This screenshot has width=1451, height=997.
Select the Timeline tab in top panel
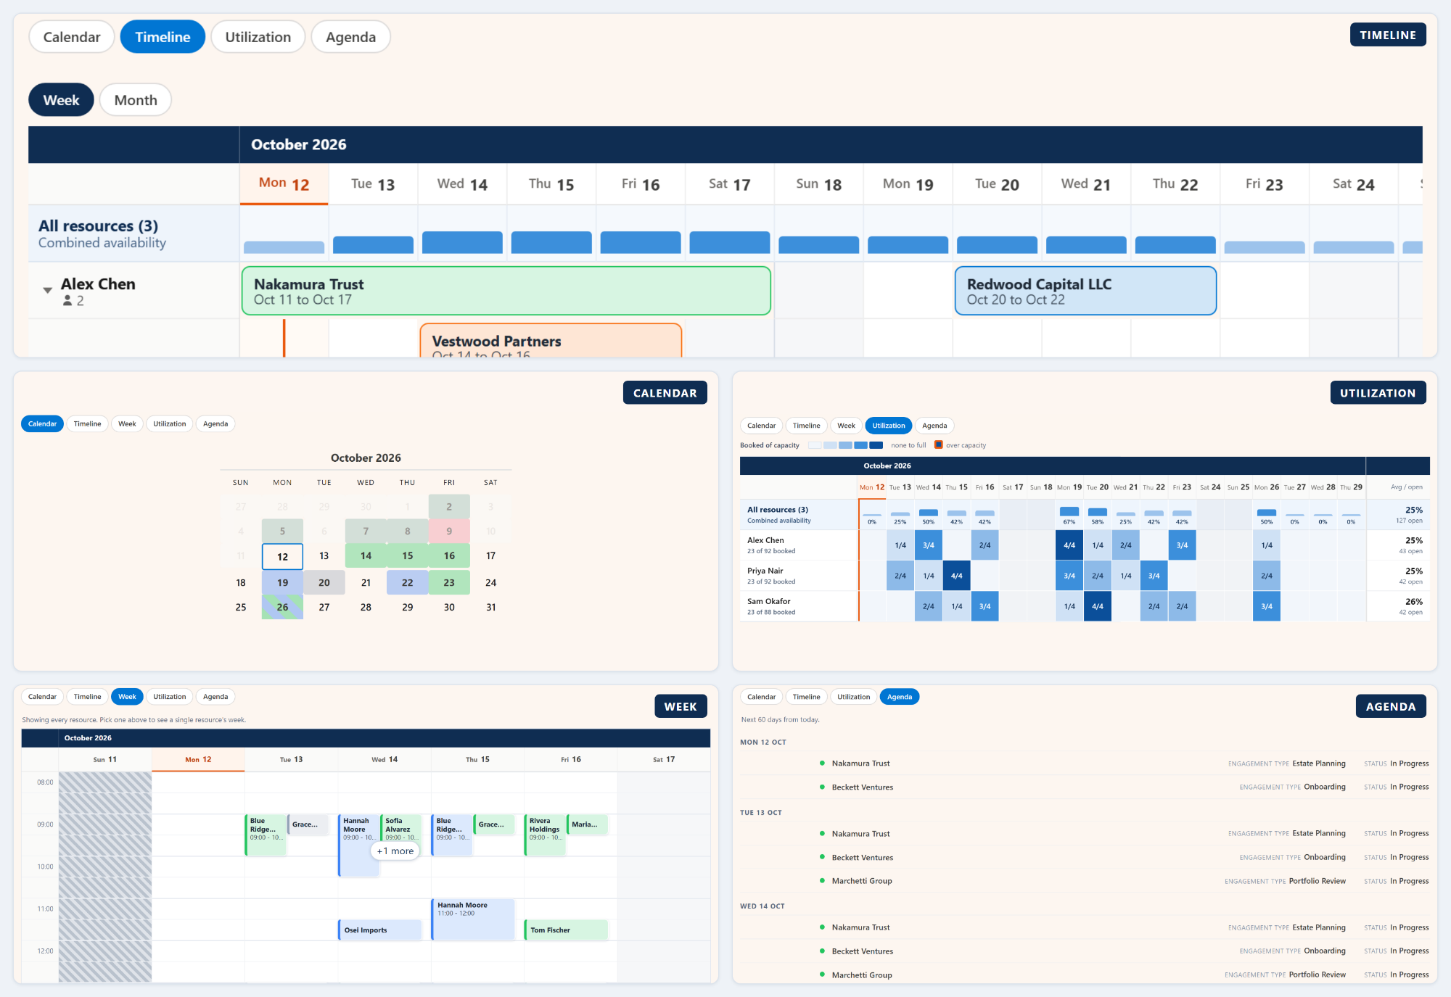(x=163, y=37)
